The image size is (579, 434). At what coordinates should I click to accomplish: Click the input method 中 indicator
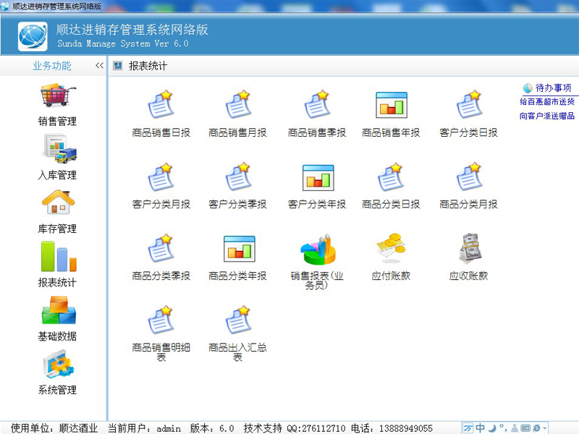pyautogui.click(x=481, y=427)
